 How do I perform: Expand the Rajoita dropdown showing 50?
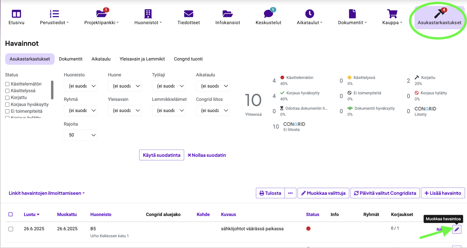point(81,135)
